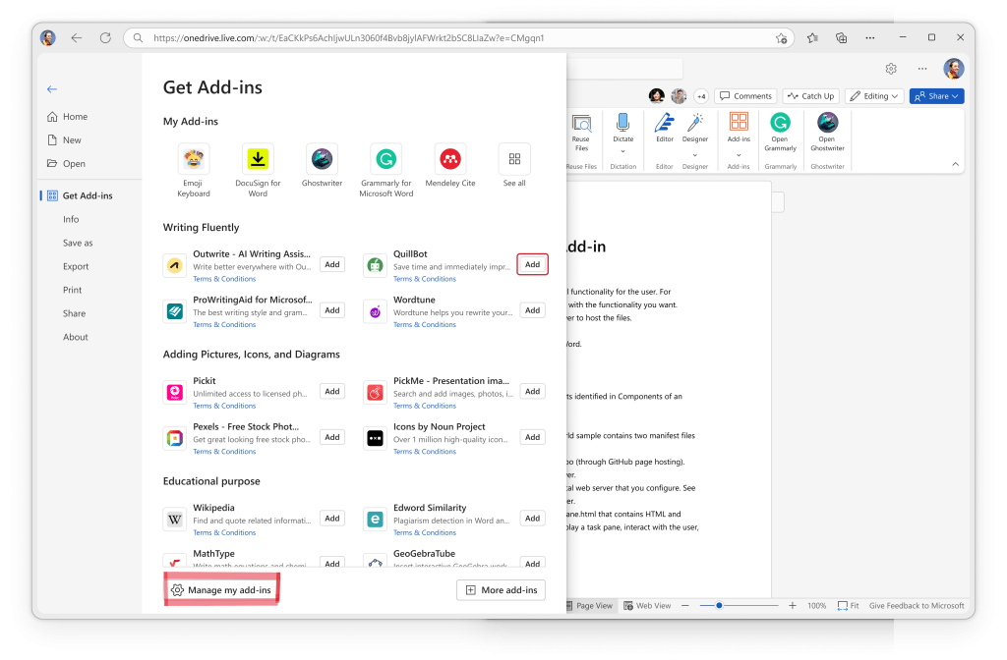1007x660 pixels.
Task: Add the Wordtune add-in
Action: click(532, 310)
